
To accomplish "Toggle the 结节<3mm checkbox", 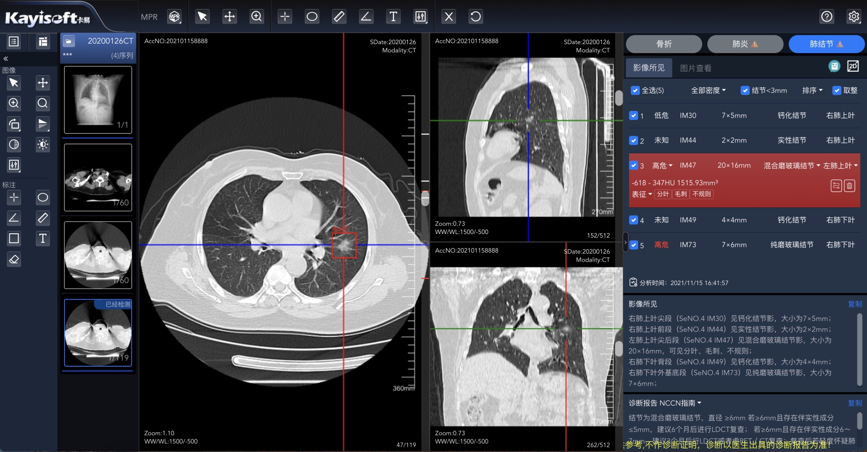I will tap(745, 90).
